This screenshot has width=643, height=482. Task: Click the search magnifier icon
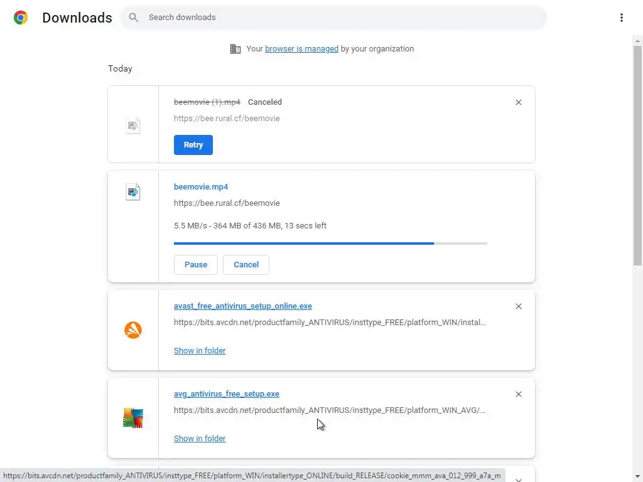coord(133,18)
